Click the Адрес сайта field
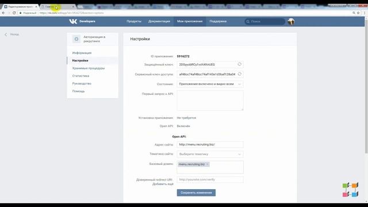The width and height of the screenshot is (368, 207). coord(210,144)
